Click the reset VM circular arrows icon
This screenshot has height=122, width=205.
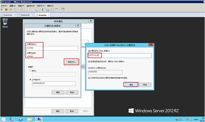point(15,9)
